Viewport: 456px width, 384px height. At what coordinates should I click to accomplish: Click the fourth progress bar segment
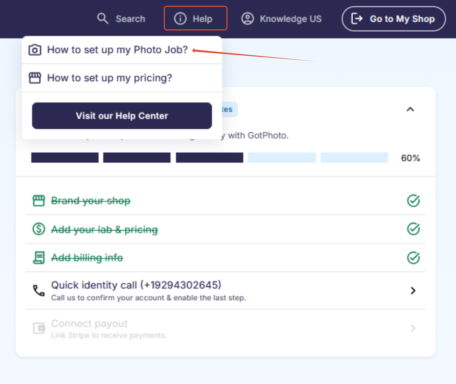[282, 158]
